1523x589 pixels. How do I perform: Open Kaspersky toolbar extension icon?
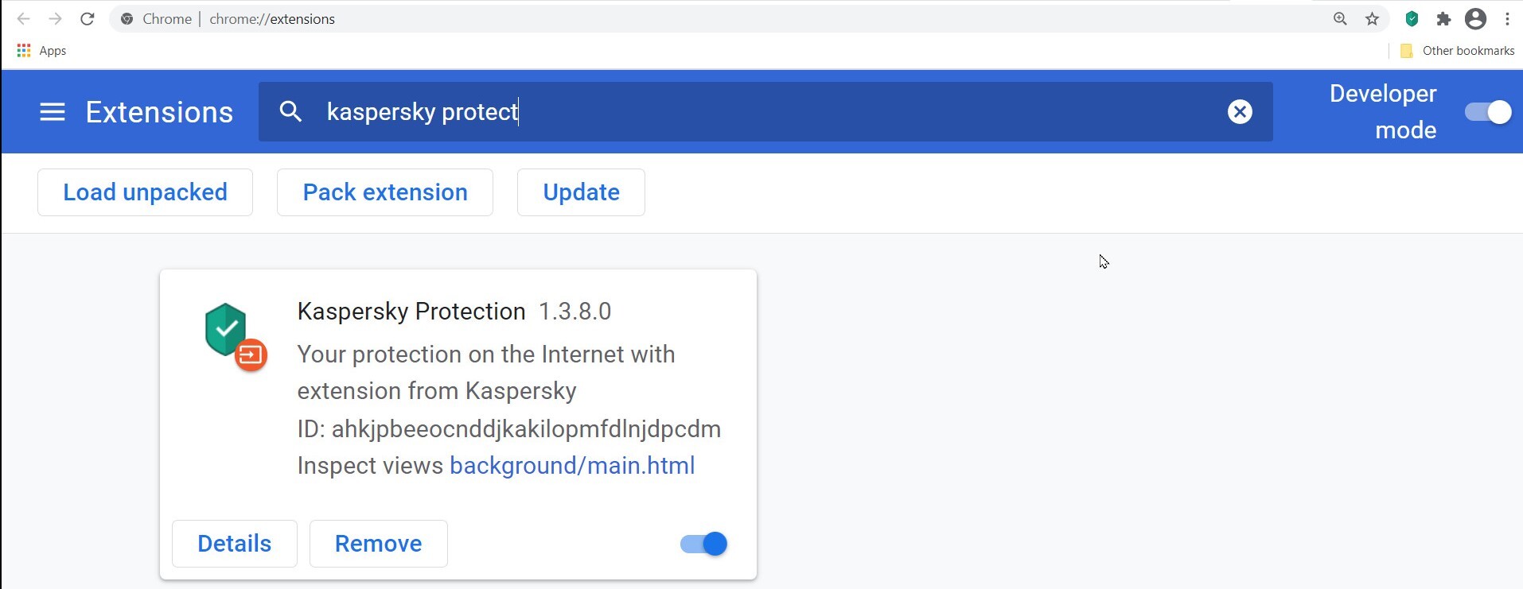tap(1412, 19)
